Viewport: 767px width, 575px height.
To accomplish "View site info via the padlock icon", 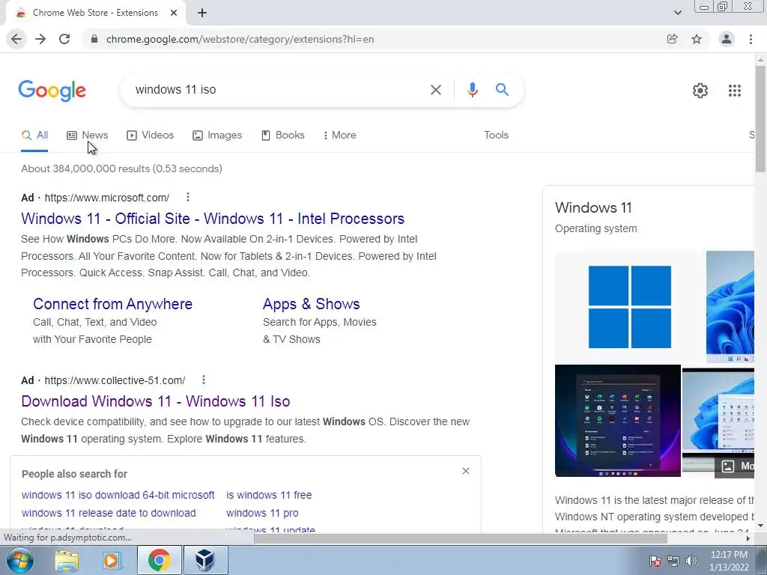I will pyautogui.click(x=95, y=39).
